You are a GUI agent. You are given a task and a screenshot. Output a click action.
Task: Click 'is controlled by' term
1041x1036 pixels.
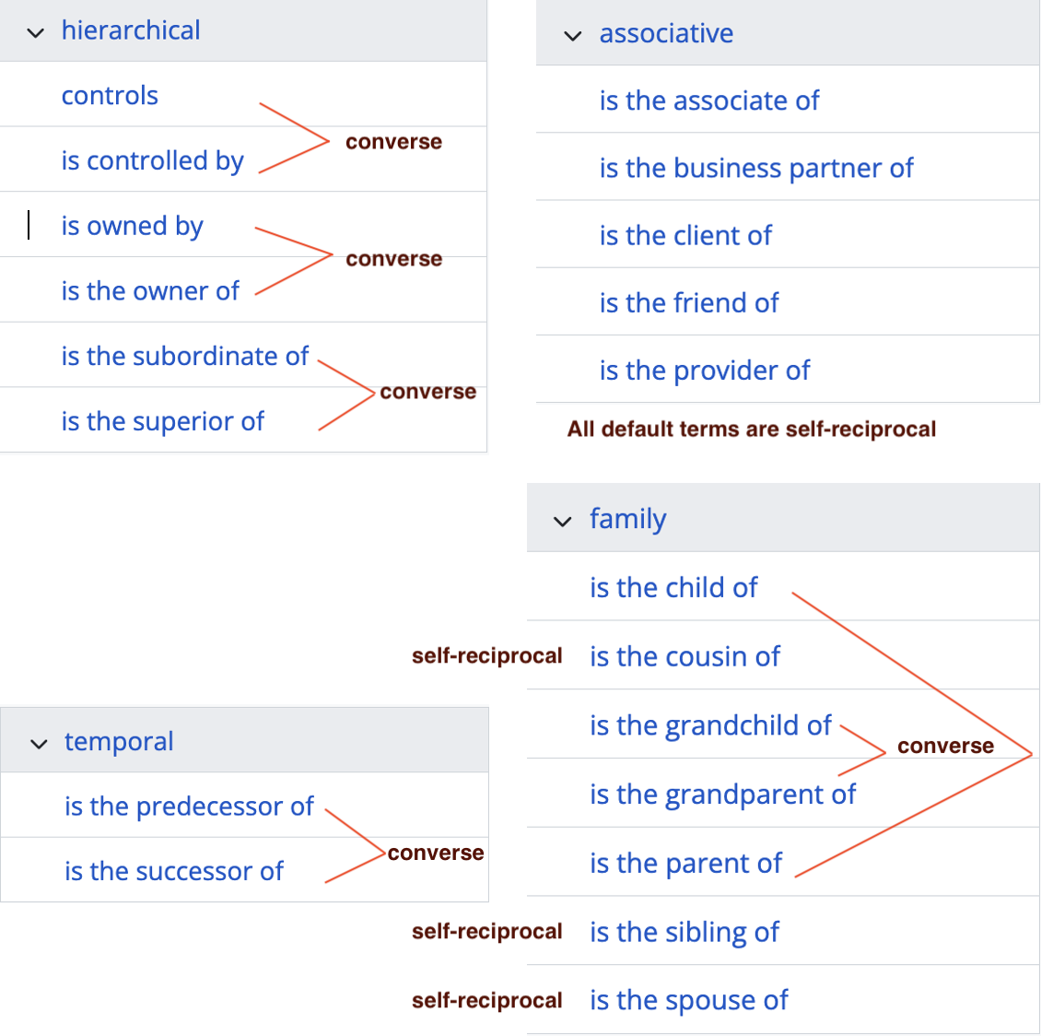152,160
